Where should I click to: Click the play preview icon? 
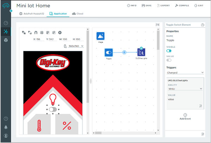point(60,32)
